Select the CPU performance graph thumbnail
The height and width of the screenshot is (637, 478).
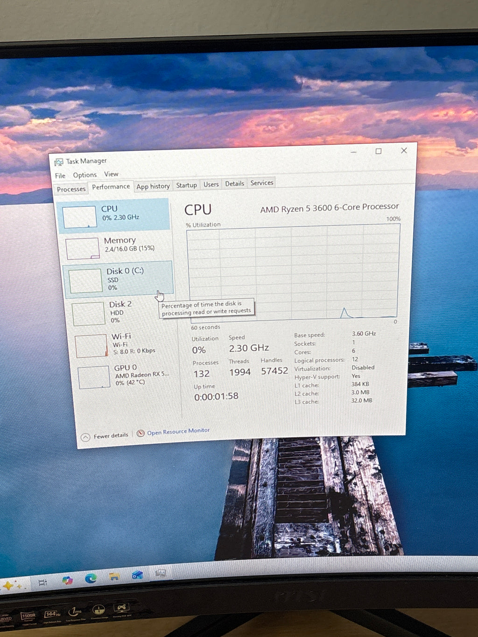(x=79, y=217)
